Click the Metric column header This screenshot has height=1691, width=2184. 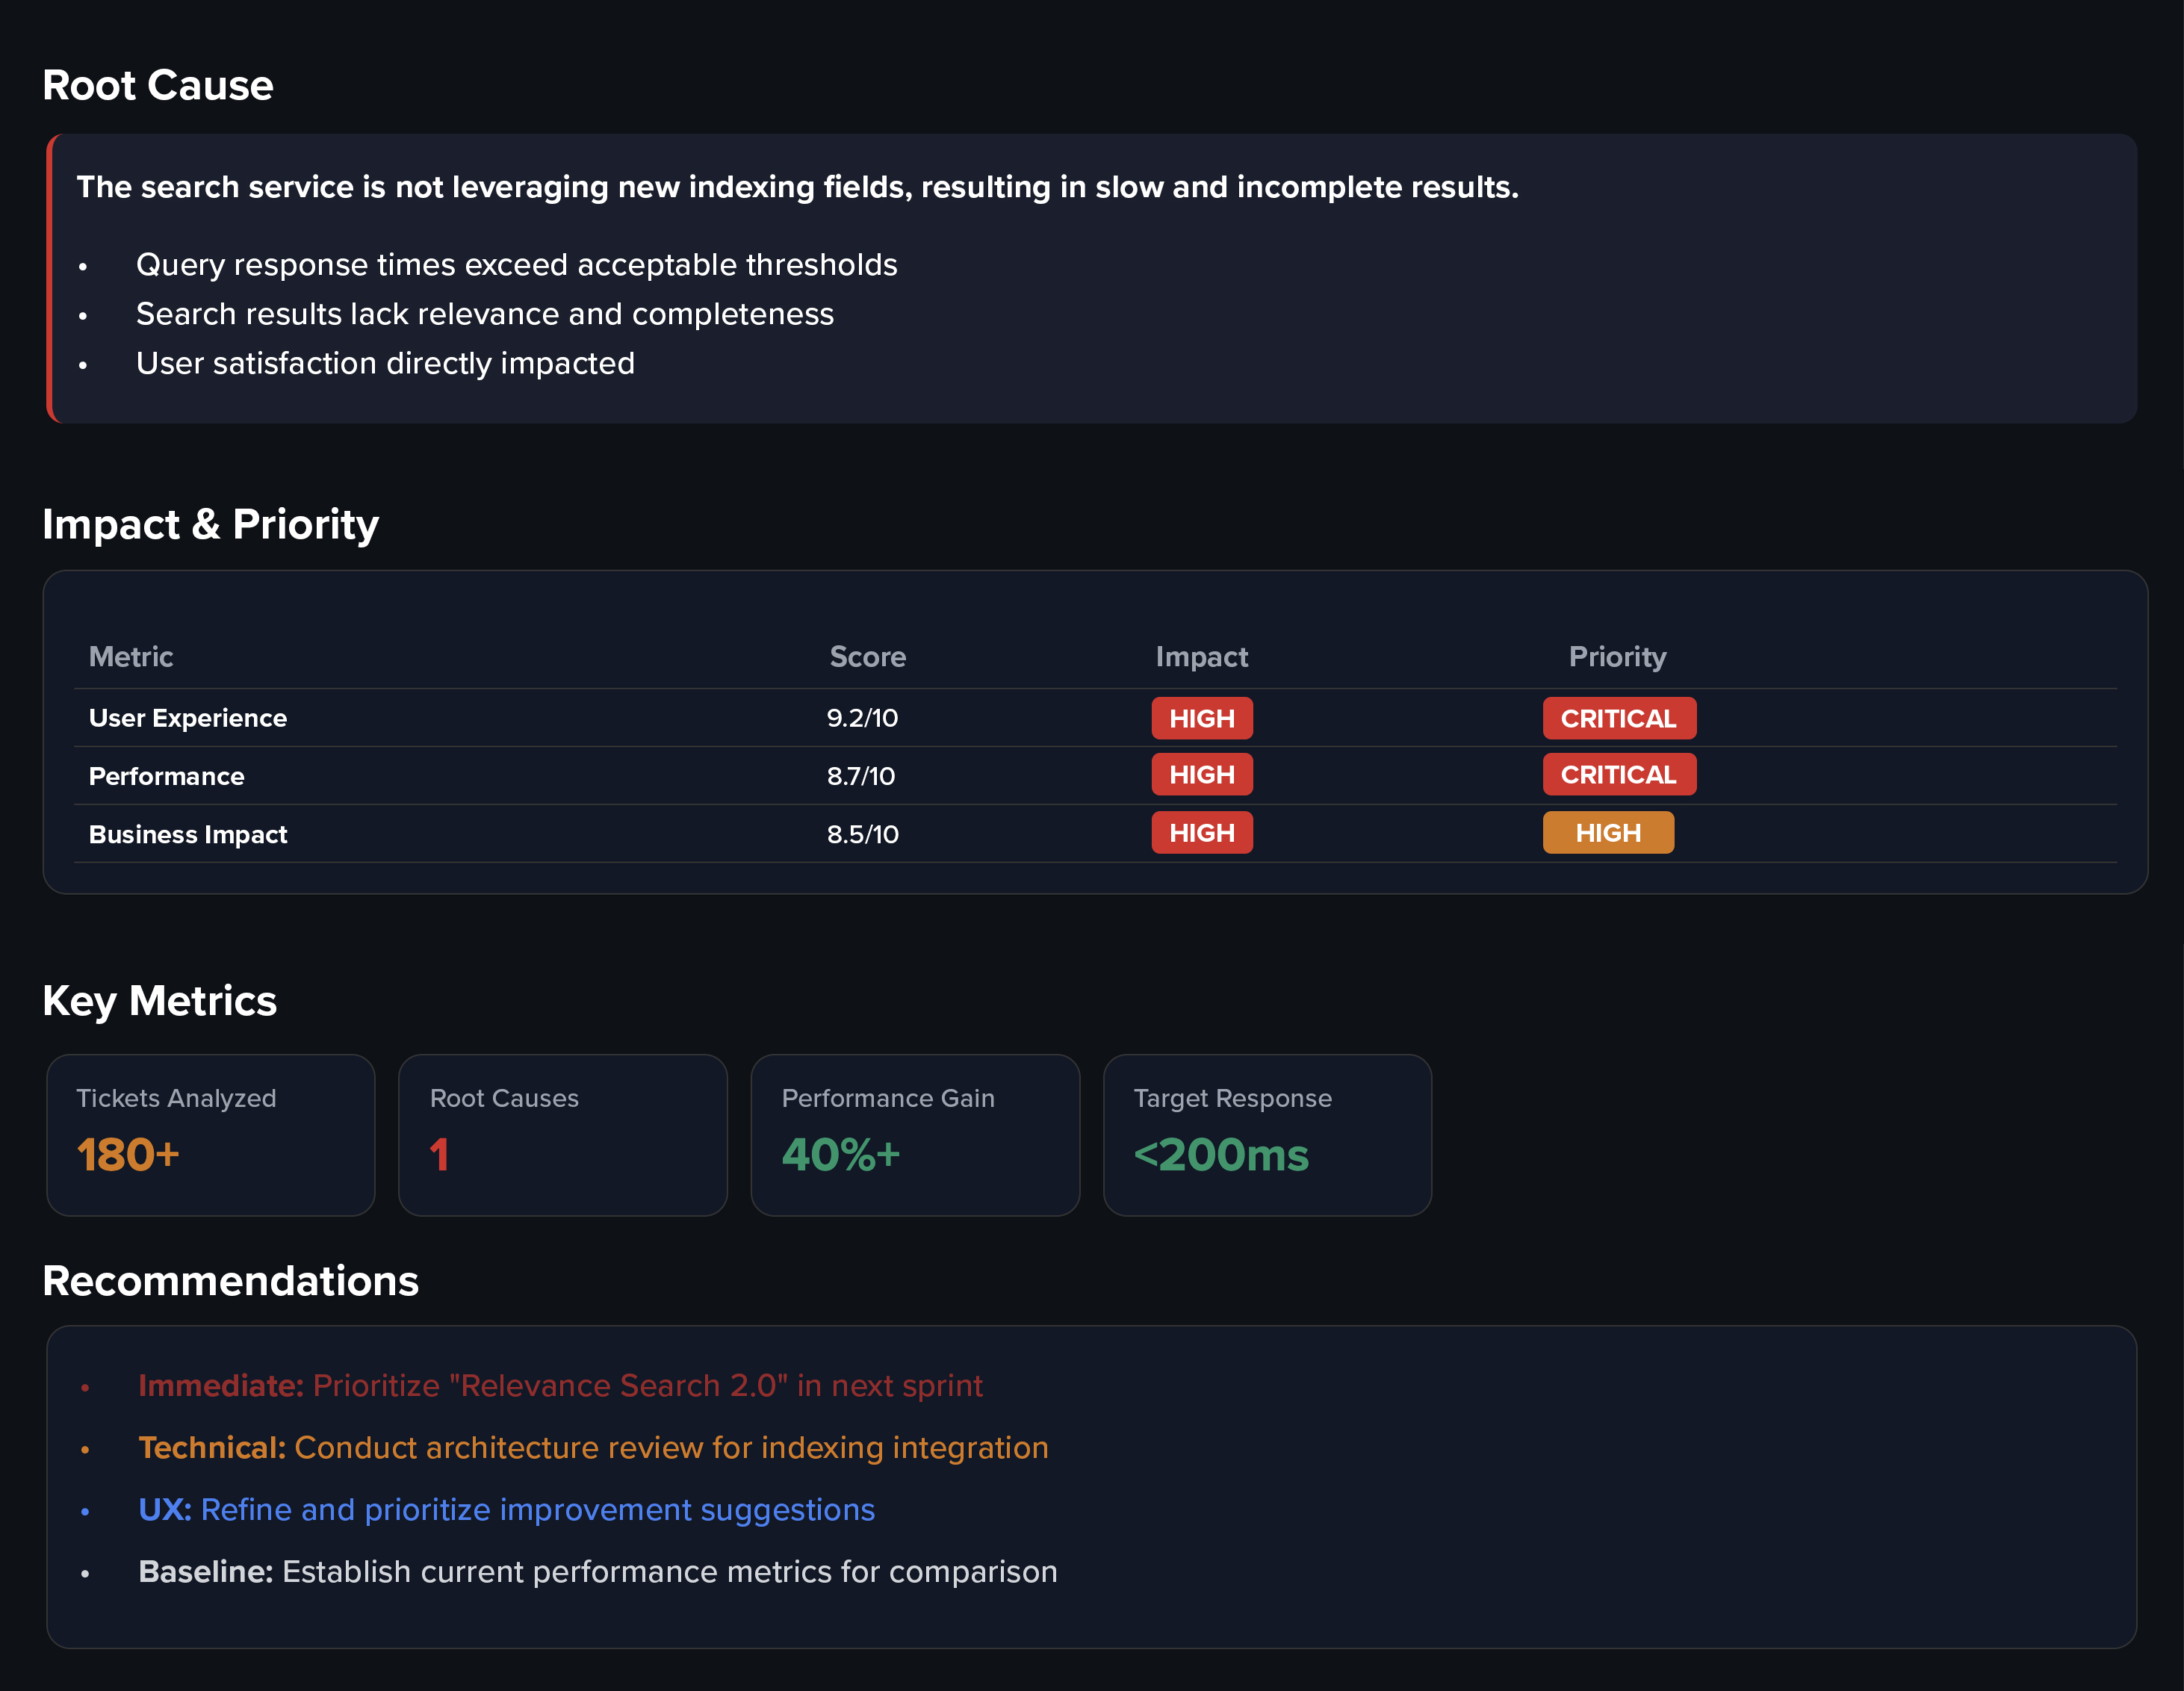pyautogui.click(x=131, y=657)
